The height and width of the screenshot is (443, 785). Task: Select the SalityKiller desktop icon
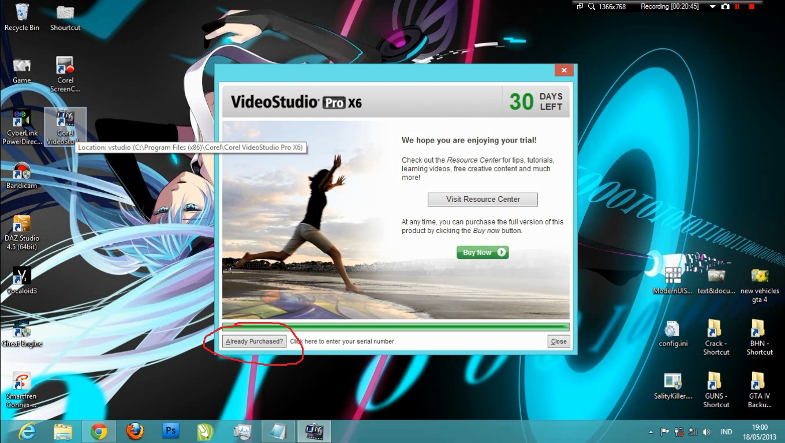(673, 386)
